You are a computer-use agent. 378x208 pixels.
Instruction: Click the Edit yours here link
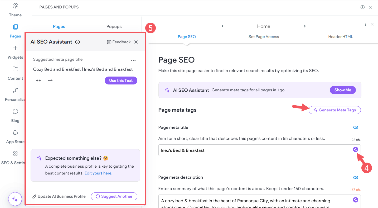coord(98,173)
